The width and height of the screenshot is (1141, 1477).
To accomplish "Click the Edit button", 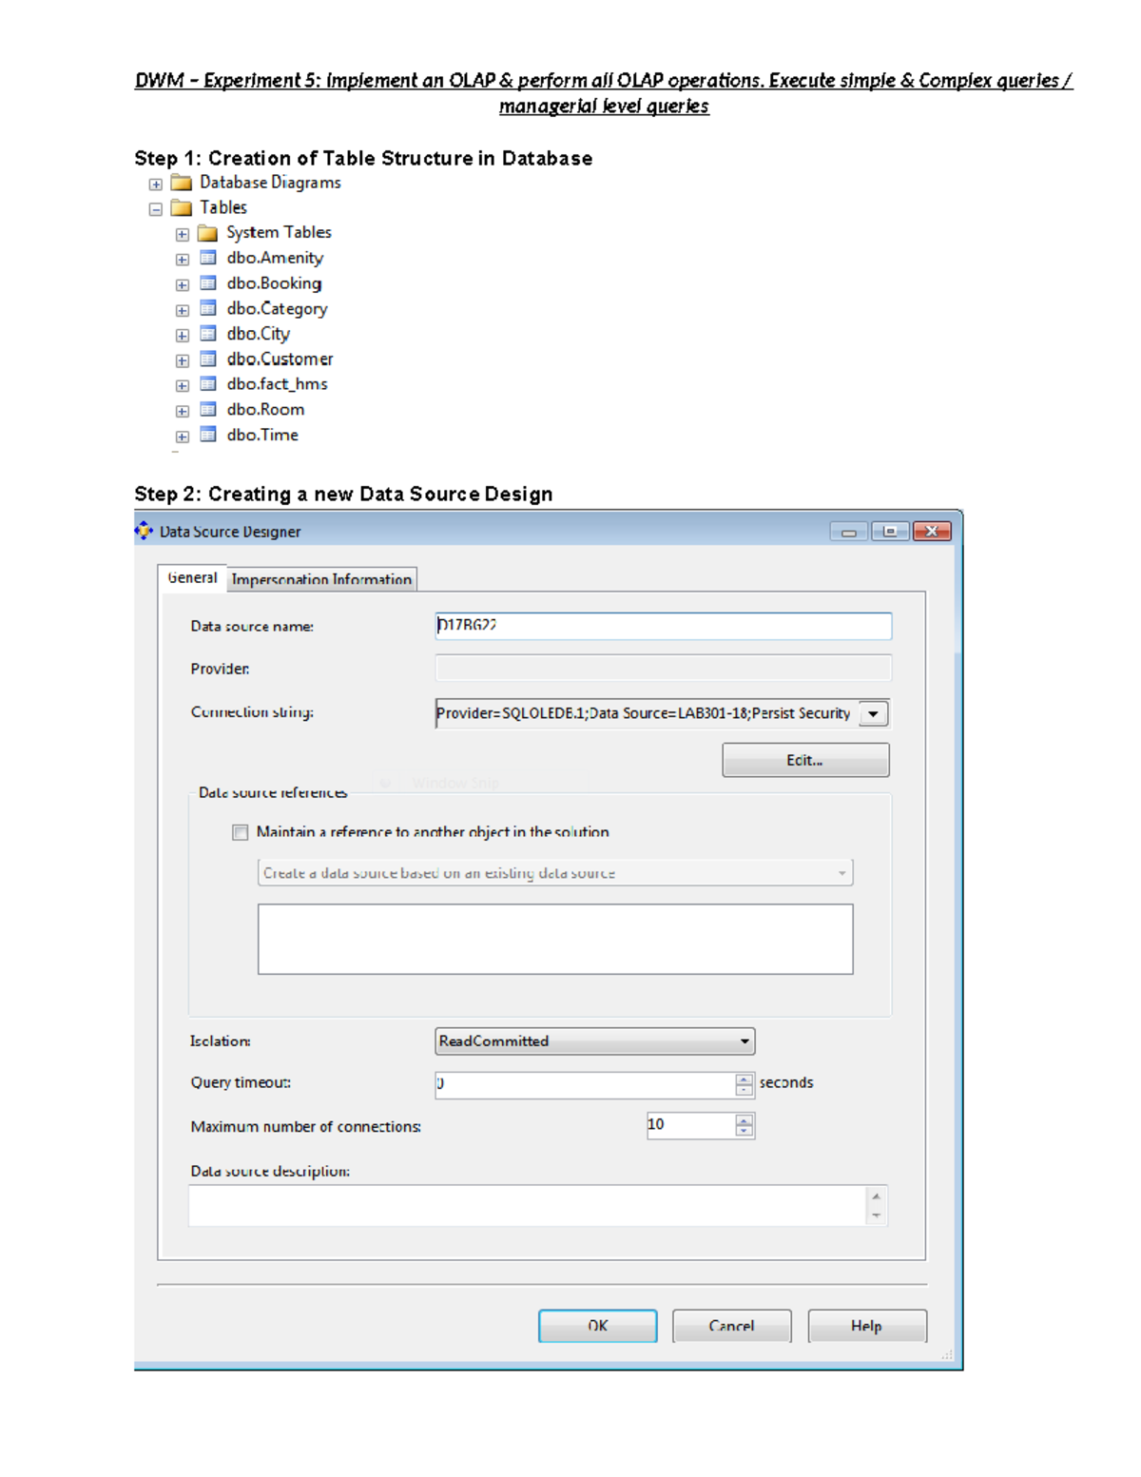I will pyautogui.click(x=804, y=759).
